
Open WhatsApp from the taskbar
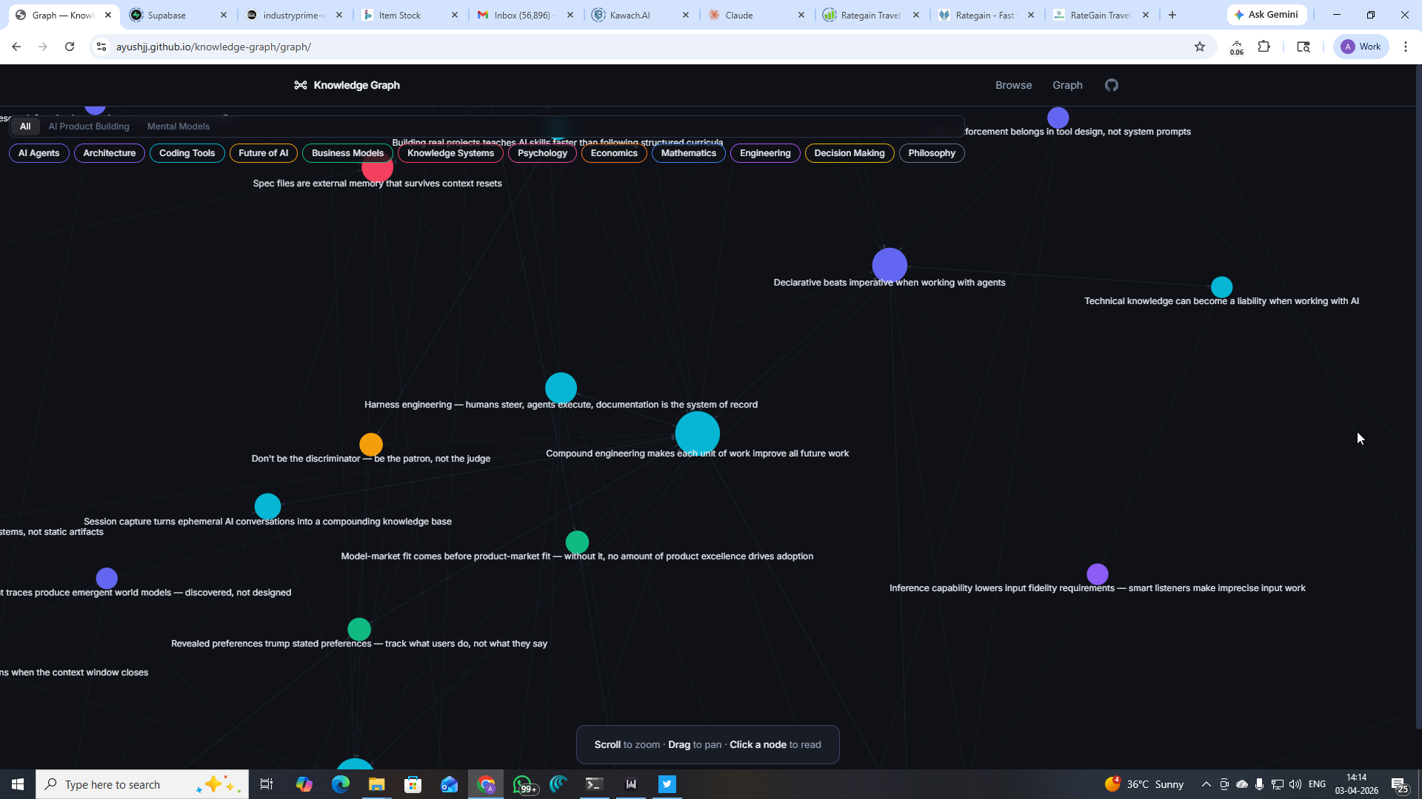point(523,784)
